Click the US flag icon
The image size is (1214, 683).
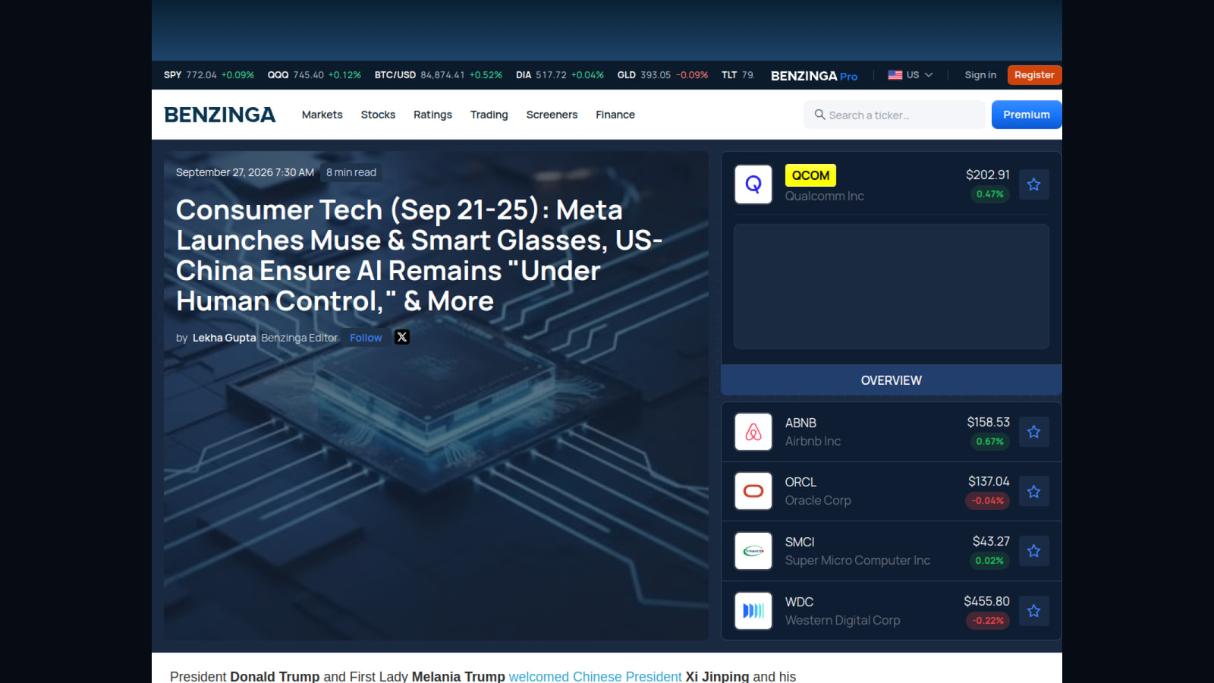point(895,75)
